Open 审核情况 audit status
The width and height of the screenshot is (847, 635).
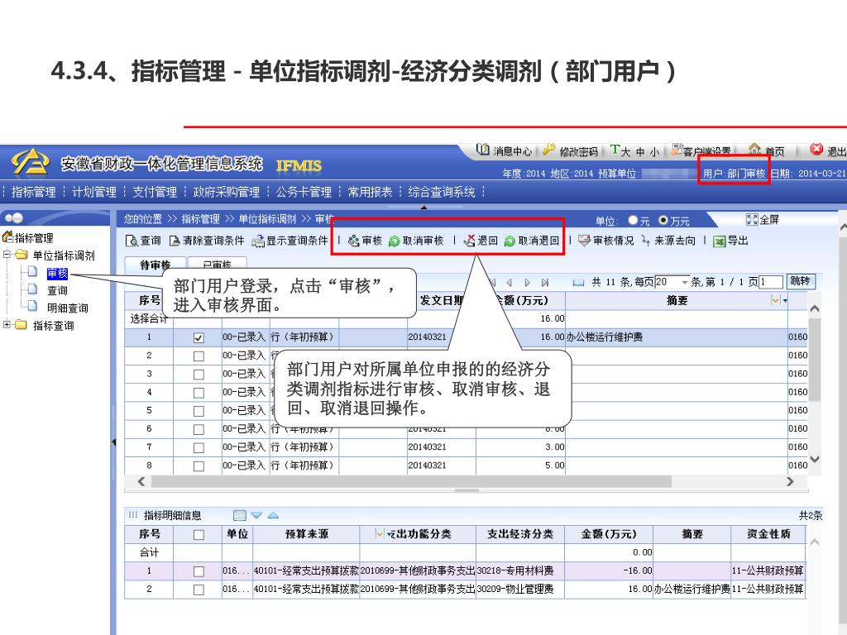606,241
